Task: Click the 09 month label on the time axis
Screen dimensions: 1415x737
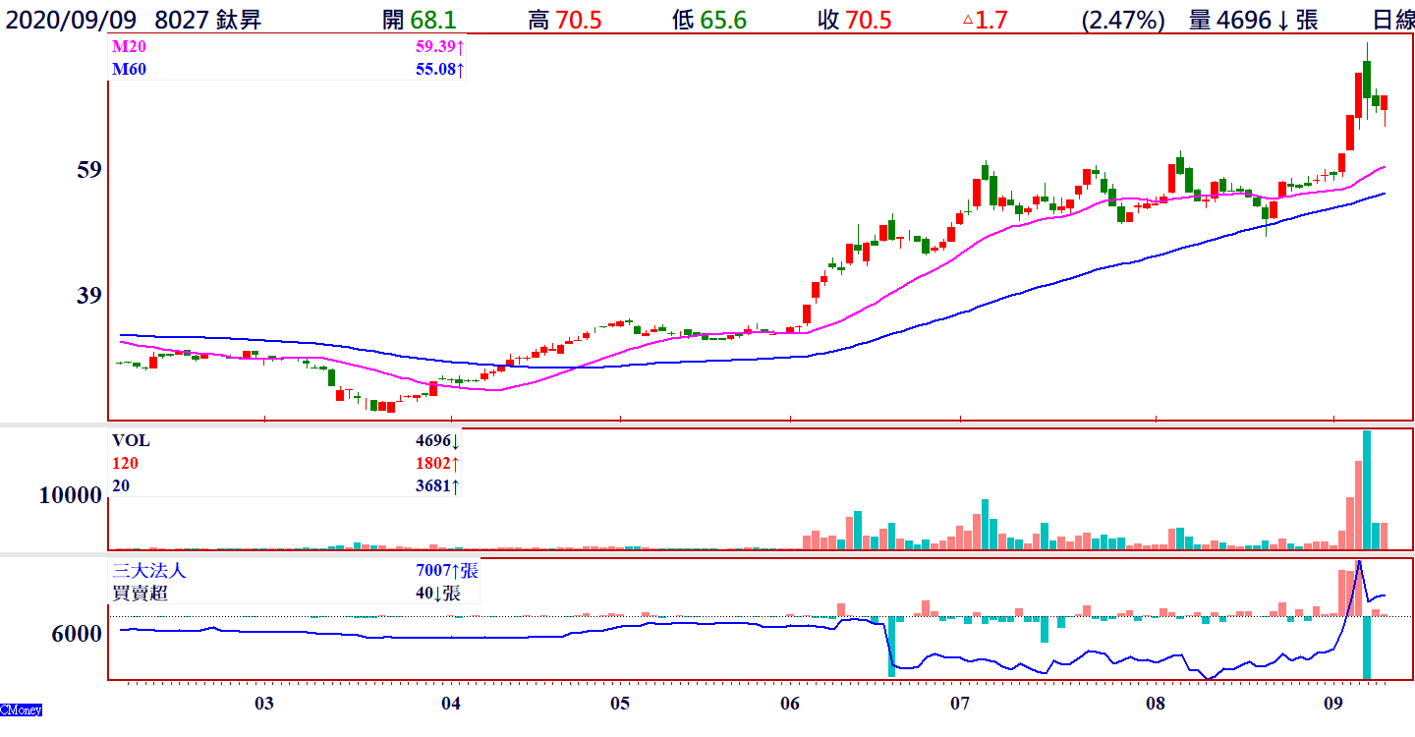Action: click(1333, 704)
